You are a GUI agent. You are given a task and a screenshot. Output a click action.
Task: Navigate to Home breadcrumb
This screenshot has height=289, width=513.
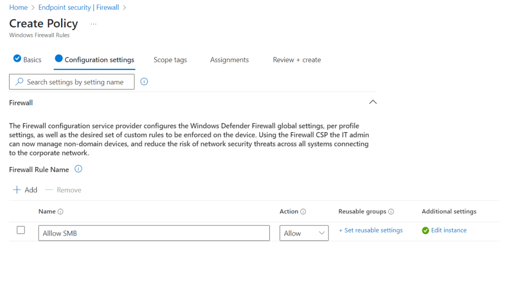click(x=18, y=7)
